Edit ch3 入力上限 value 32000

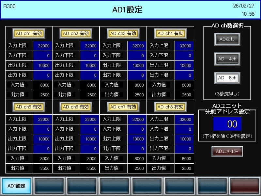(x=137, y=46)
